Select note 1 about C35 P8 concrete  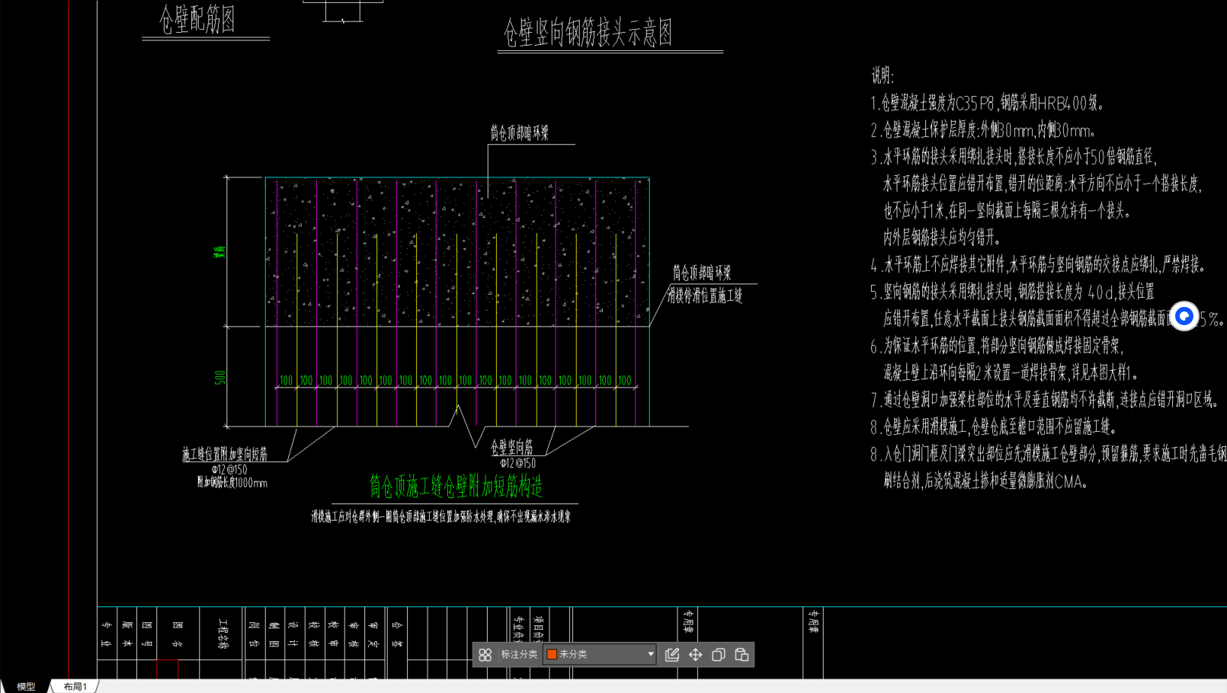coord(988,103)
